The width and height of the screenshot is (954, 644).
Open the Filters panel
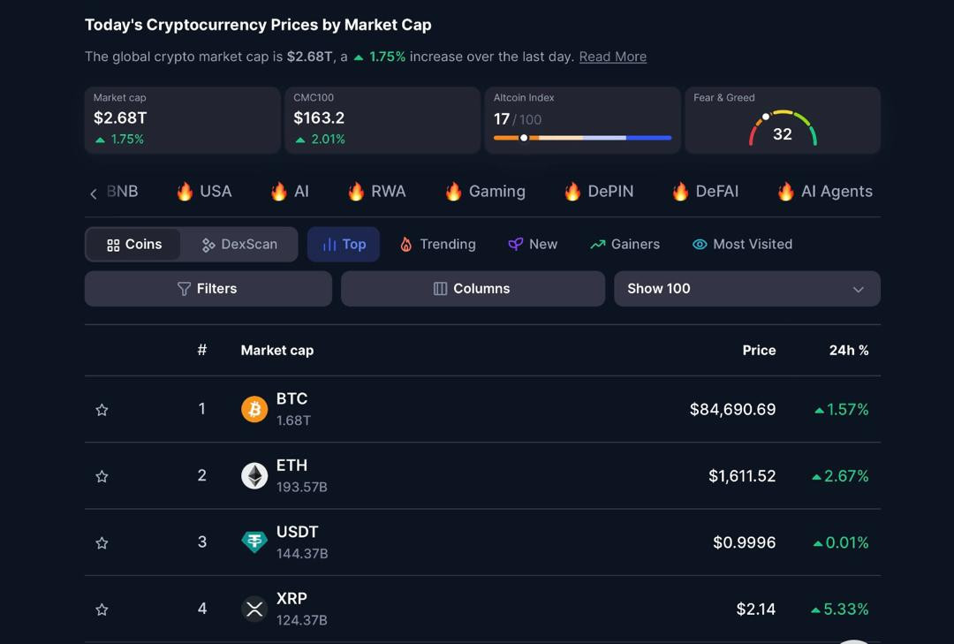click(x=208, y=289)
